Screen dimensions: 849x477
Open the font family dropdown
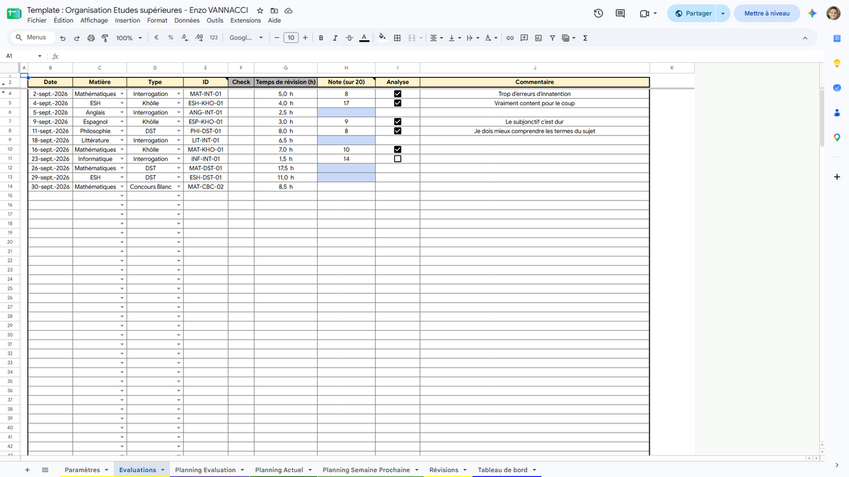click(x=246, y=38)
